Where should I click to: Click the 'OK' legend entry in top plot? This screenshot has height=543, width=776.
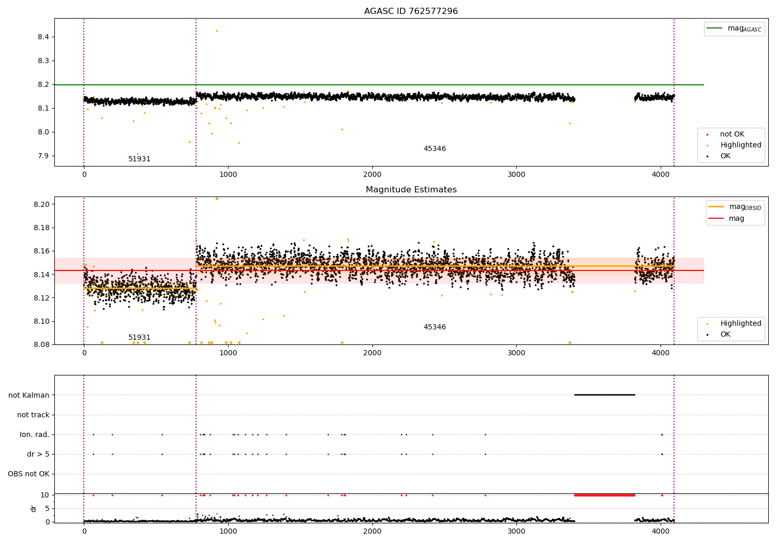coord(719,156)
